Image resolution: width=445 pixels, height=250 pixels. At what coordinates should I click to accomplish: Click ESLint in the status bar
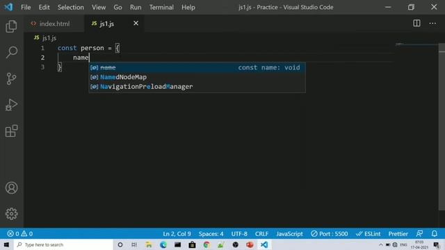(368, 233)
